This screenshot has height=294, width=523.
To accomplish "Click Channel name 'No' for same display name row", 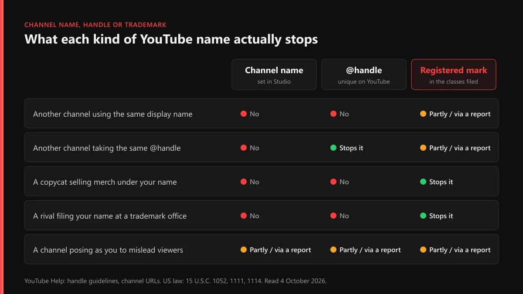I will [250, 114].
